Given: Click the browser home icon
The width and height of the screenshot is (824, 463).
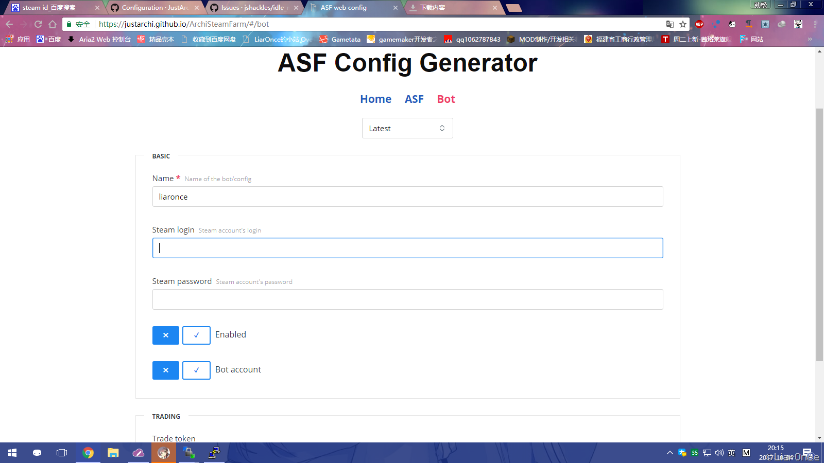Looking at the screenshot, I should tap(53, 24).
